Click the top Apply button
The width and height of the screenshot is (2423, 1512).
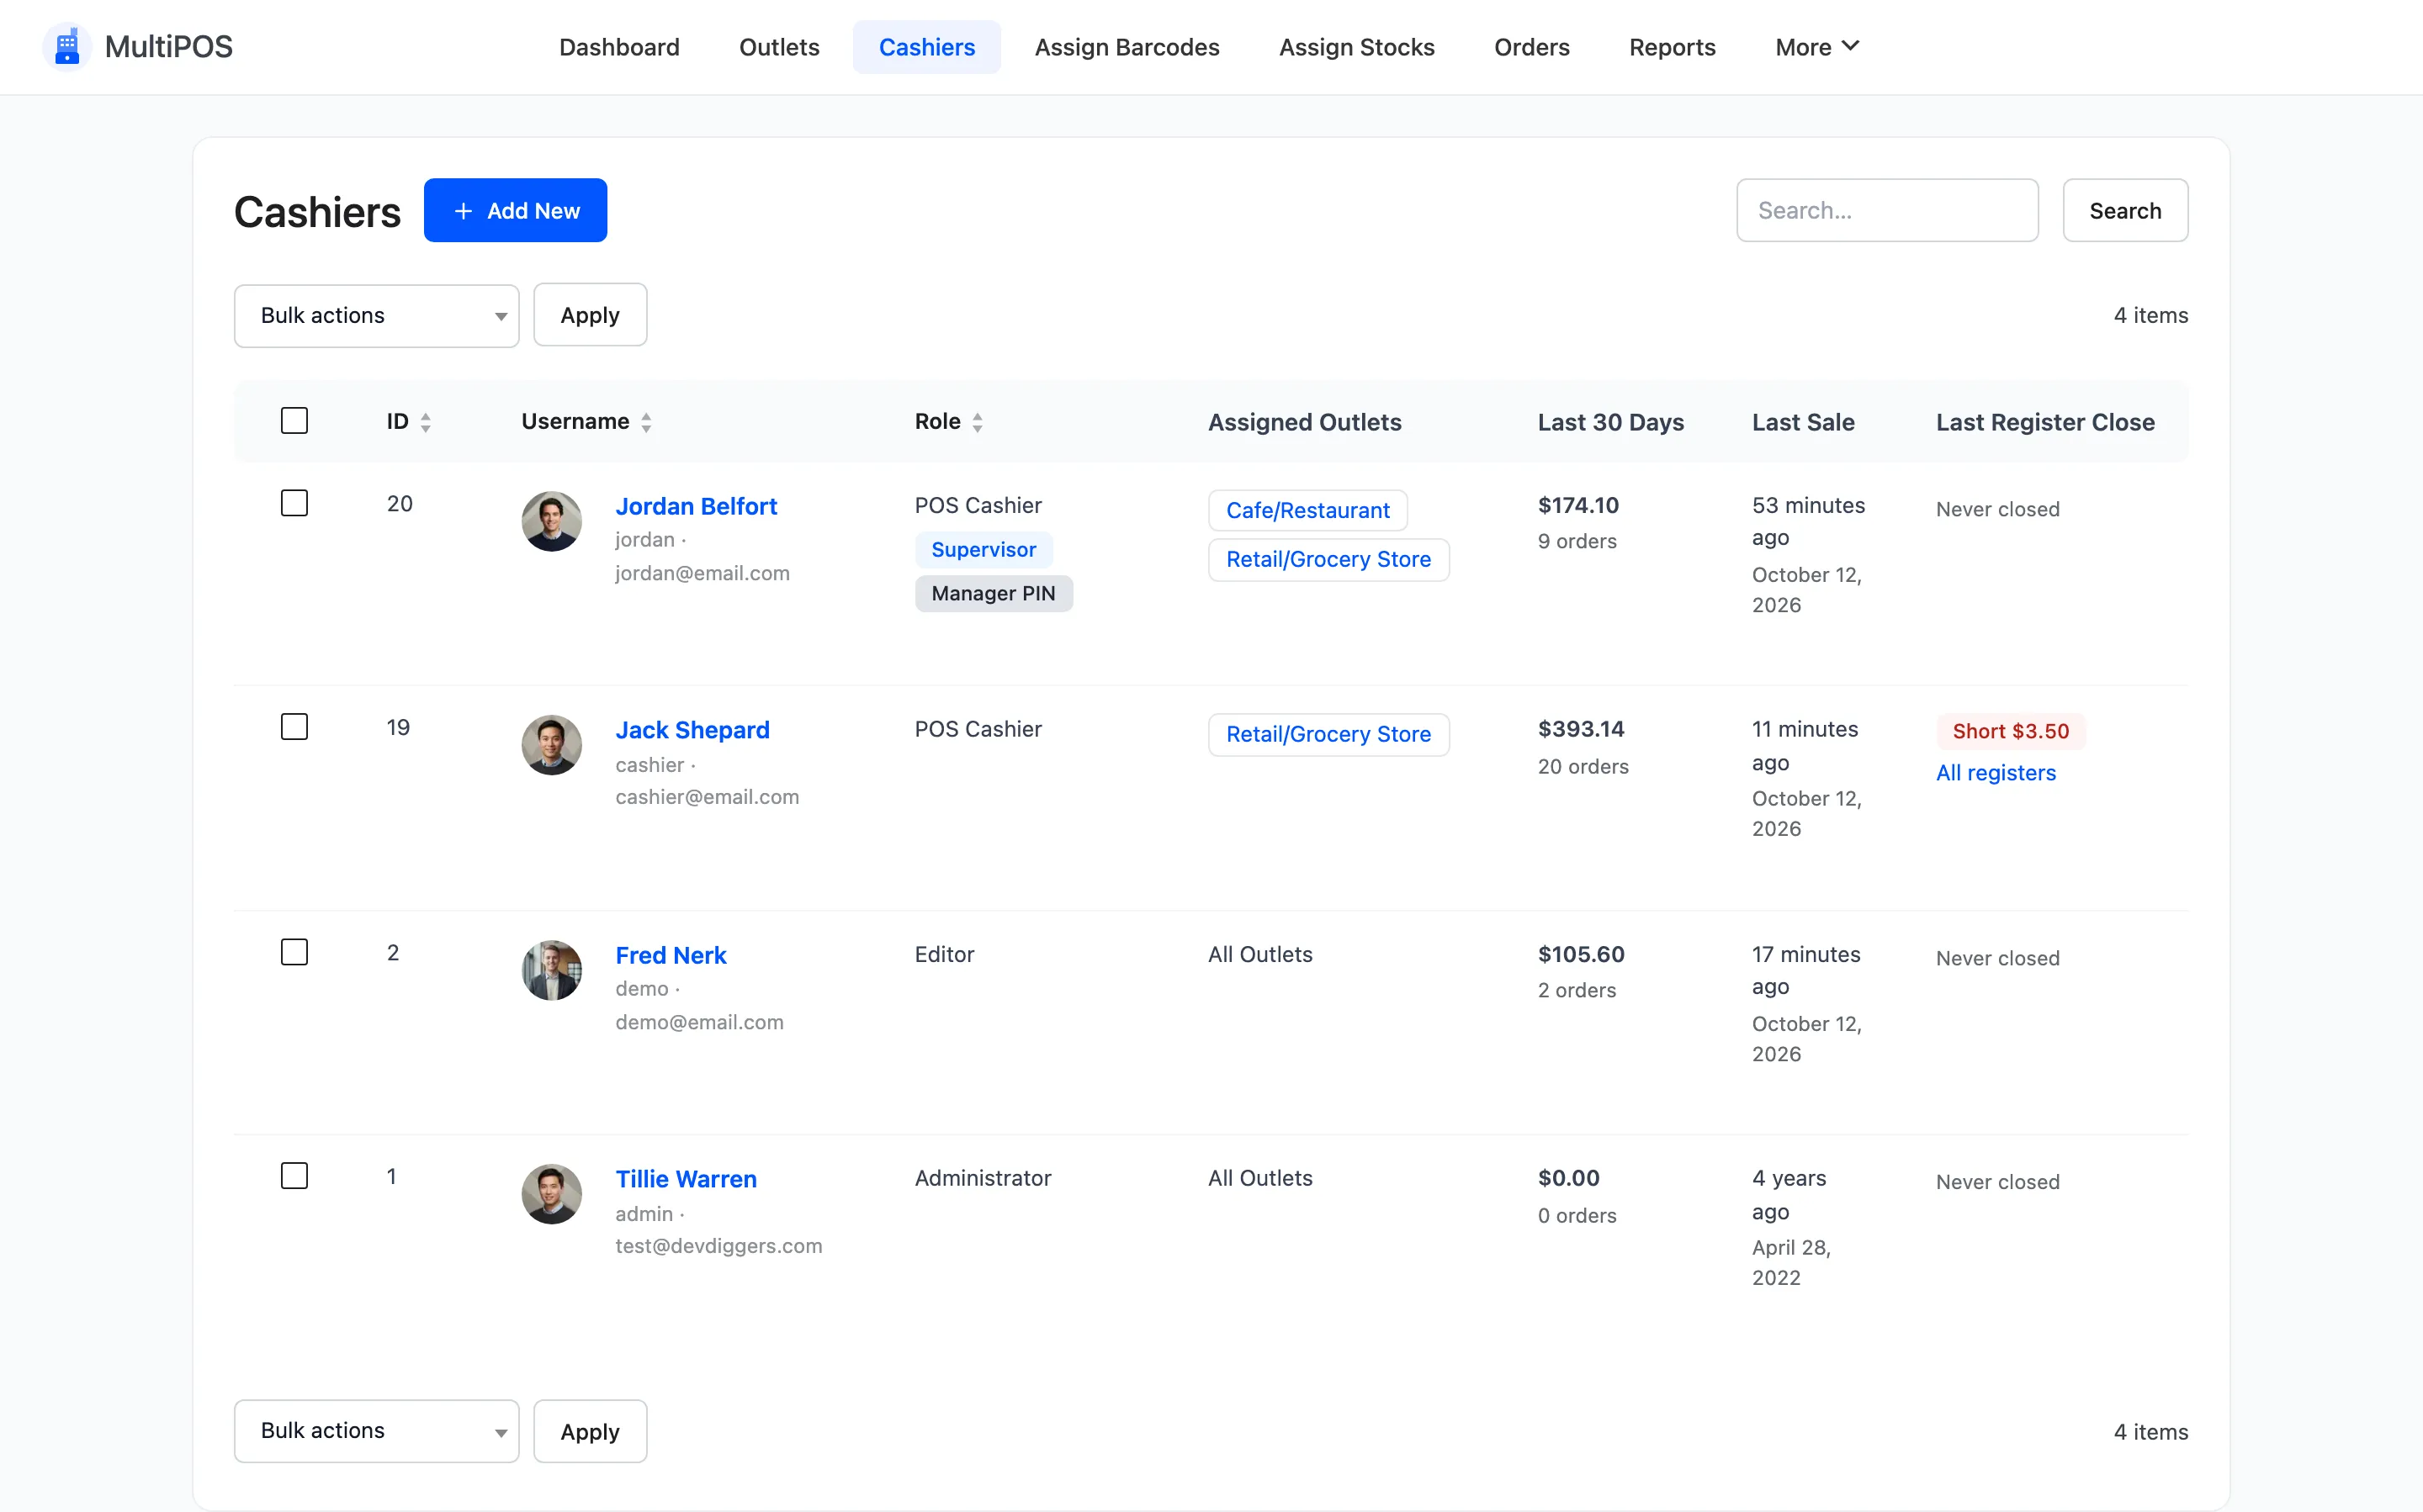(591, 315)
